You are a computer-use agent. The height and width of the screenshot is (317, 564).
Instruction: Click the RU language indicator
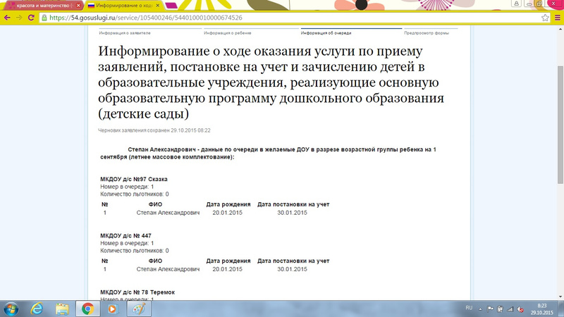(x=469, y=308)
